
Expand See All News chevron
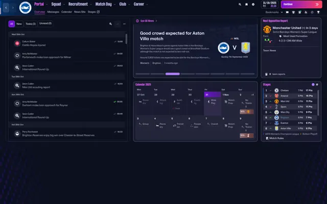pos(156,21)
